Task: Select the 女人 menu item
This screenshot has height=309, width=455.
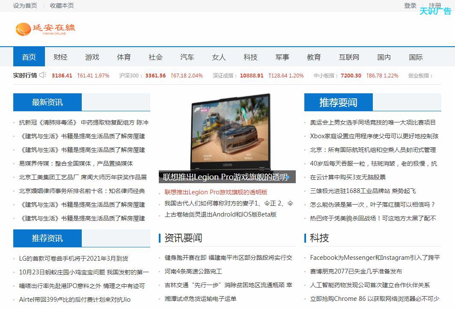Action: pyautogui.click(x=219, y=57)
